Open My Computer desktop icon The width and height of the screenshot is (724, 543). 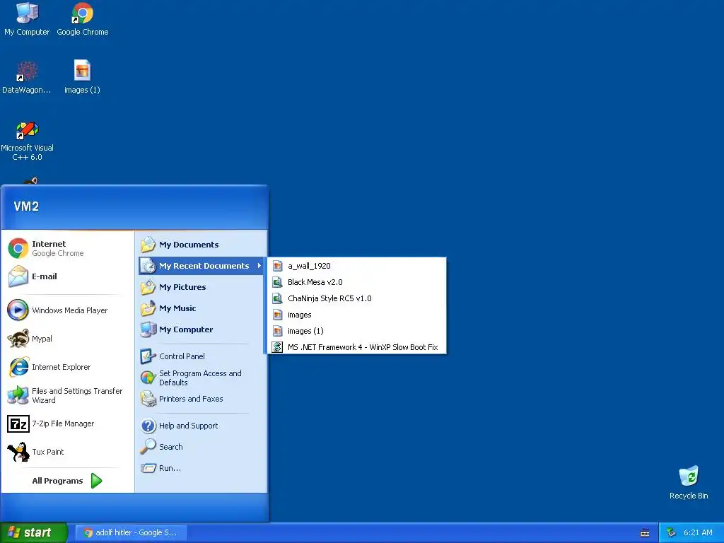[27, 19]
